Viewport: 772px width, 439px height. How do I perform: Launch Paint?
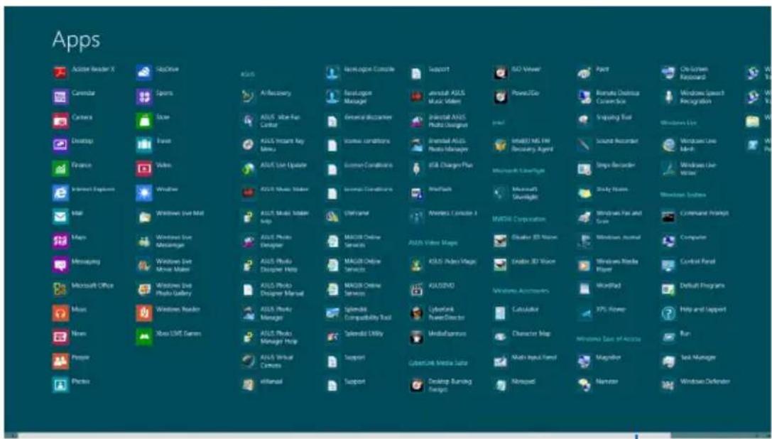593,72
